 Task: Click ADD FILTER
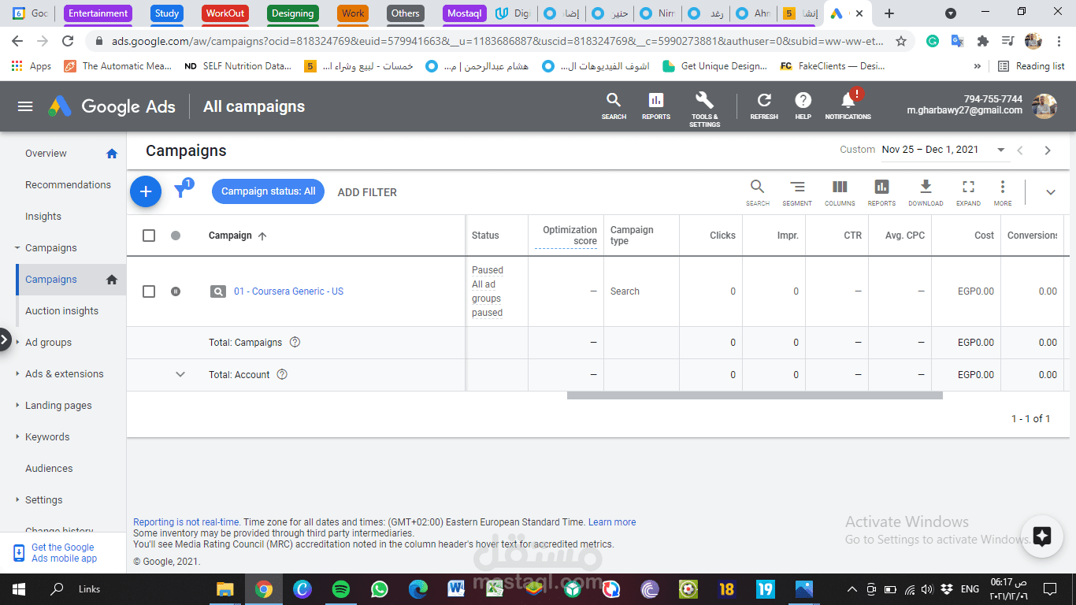367,192
